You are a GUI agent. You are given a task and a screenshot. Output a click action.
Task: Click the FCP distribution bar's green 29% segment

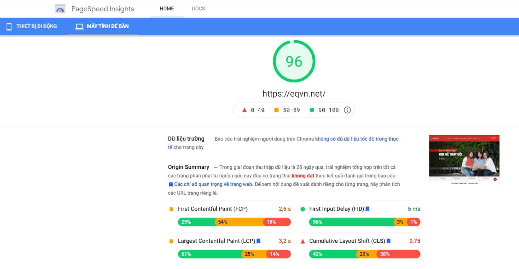196,222
